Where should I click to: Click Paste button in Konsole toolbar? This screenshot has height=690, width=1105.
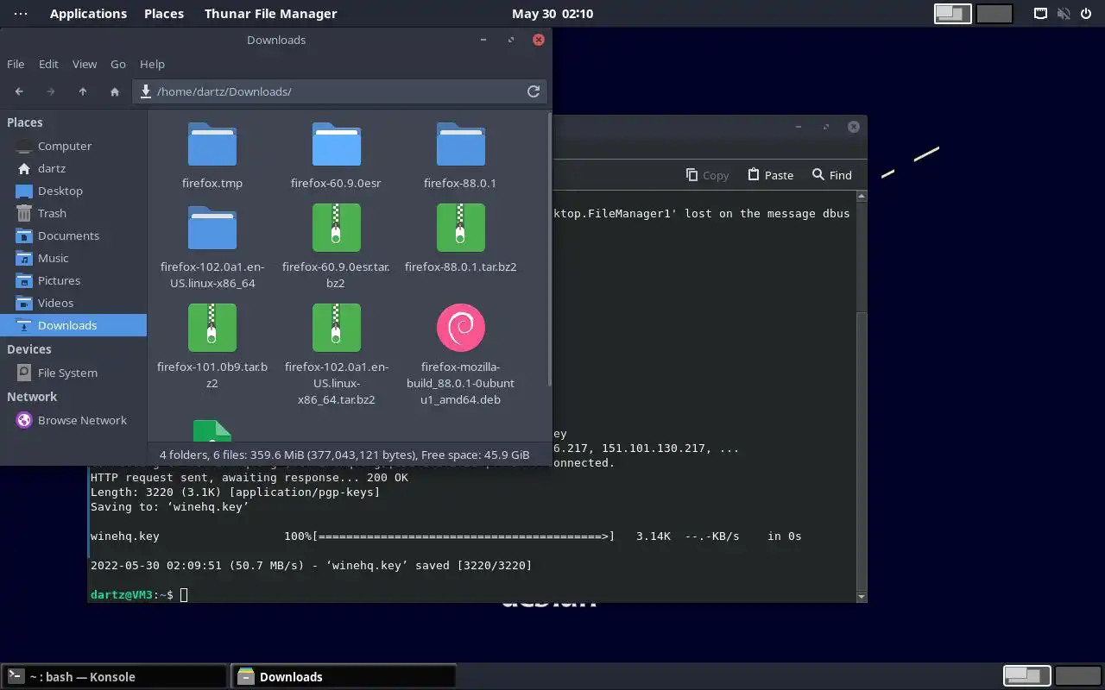click(x=770, y=175)
